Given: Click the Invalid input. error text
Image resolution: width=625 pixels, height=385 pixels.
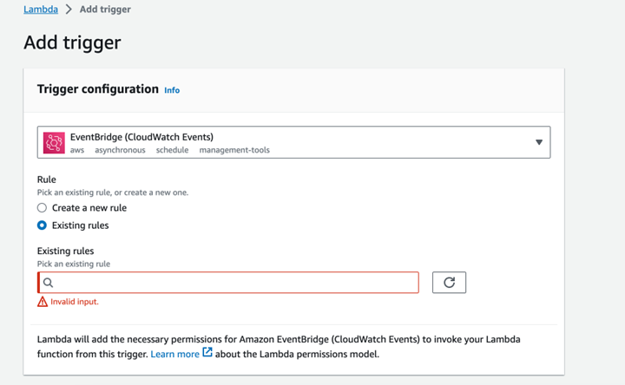Looking at the screenshot, I should tap(75, 302).
